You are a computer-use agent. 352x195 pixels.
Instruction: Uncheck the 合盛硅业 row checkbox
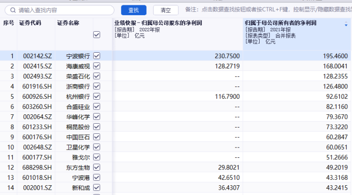97,107
